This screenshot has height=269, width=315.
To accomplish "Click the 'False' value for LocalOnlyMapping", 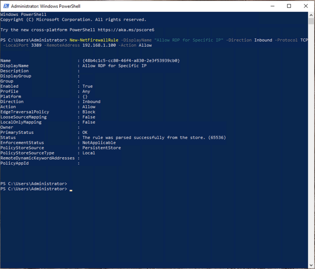I will click(89, 122).
